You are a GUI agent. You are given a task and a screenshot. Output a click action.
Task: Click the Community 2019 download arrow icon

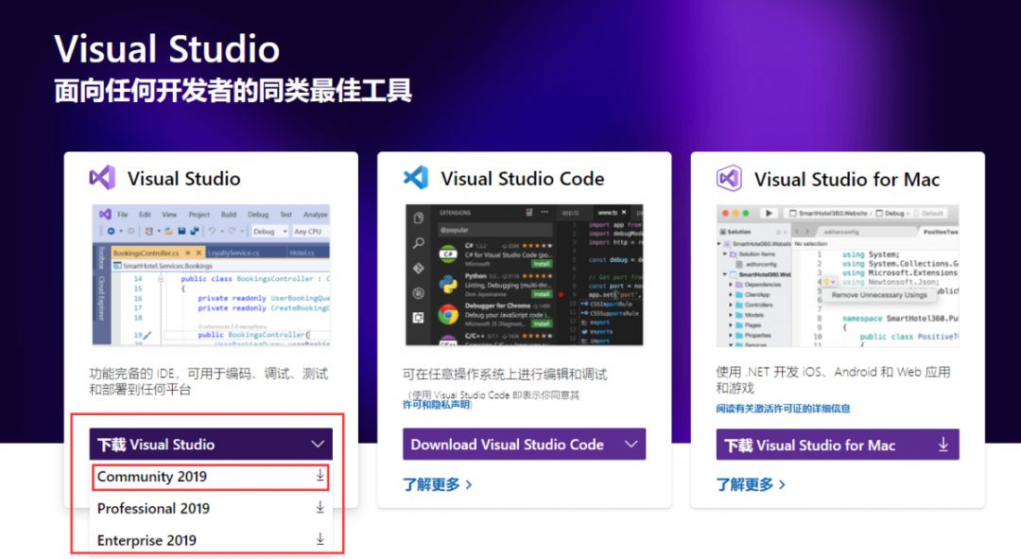tap(320, 477)
